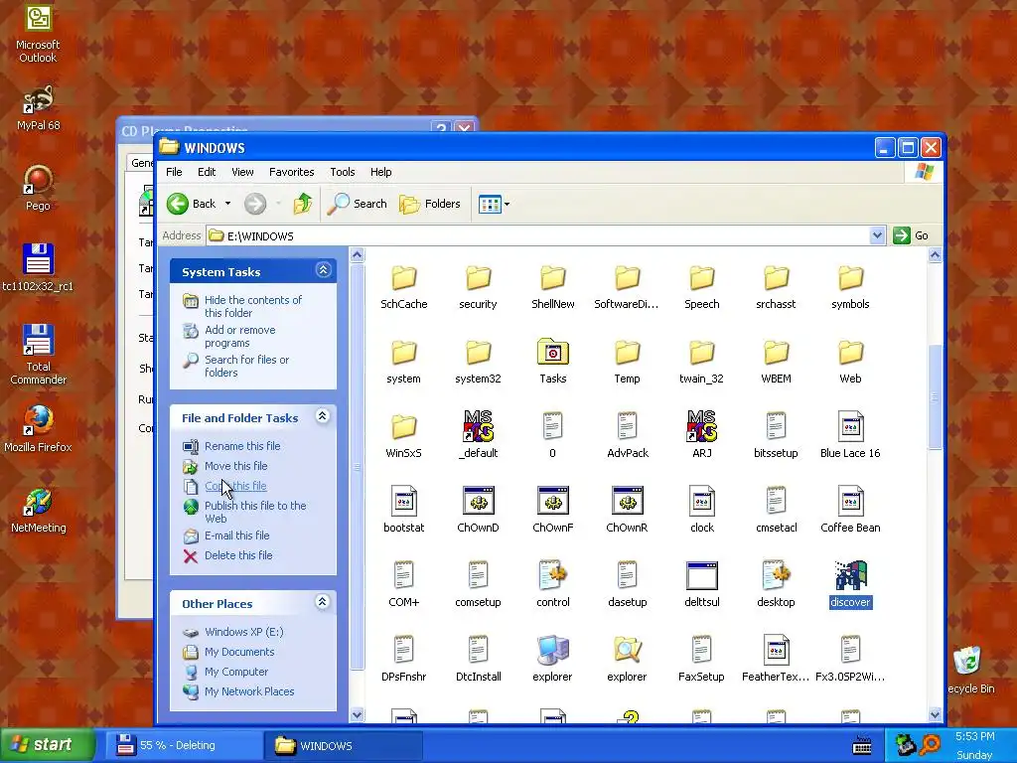Go back using the Back button
This screenshot has width=1017, height=763.
click(x=191, y=204)
